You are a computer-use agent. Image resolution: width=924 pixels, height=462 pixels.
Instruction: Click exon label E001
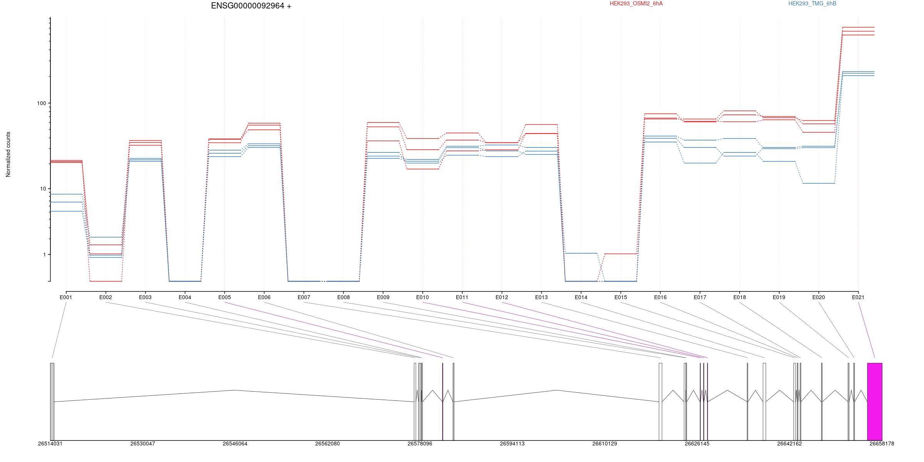(x=66, y=298)
